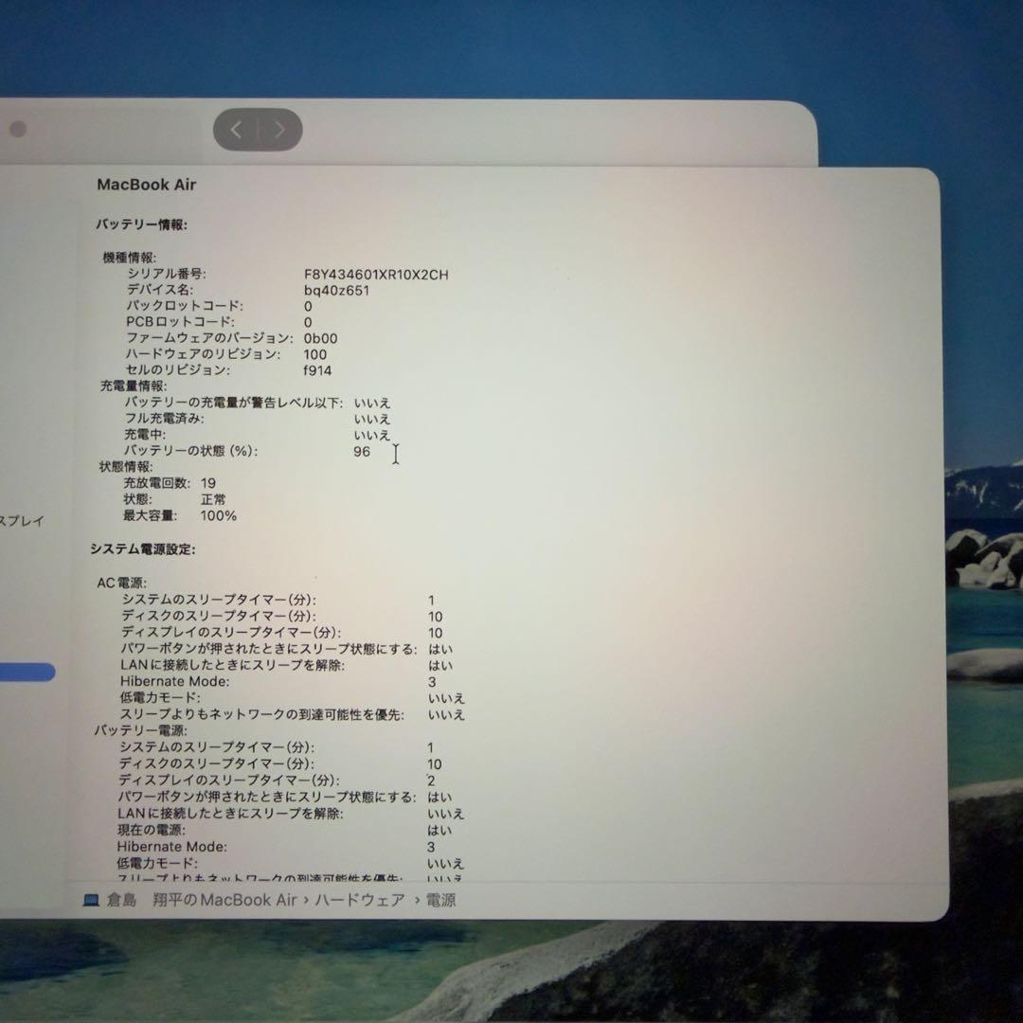This screenshot has height=1023, width=1023.
Task: Click the serial number F8Y434601XR10X2CH
Action: (376, 275)
